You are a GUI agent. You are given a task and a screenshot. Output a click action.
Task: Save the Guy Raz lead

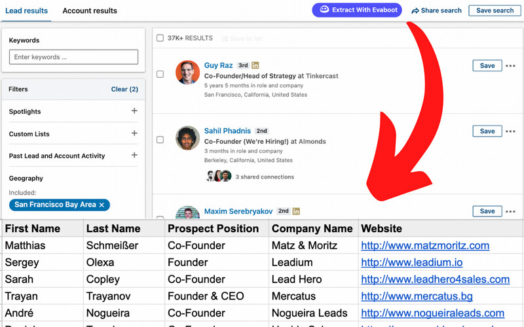(x=487, y=66)
